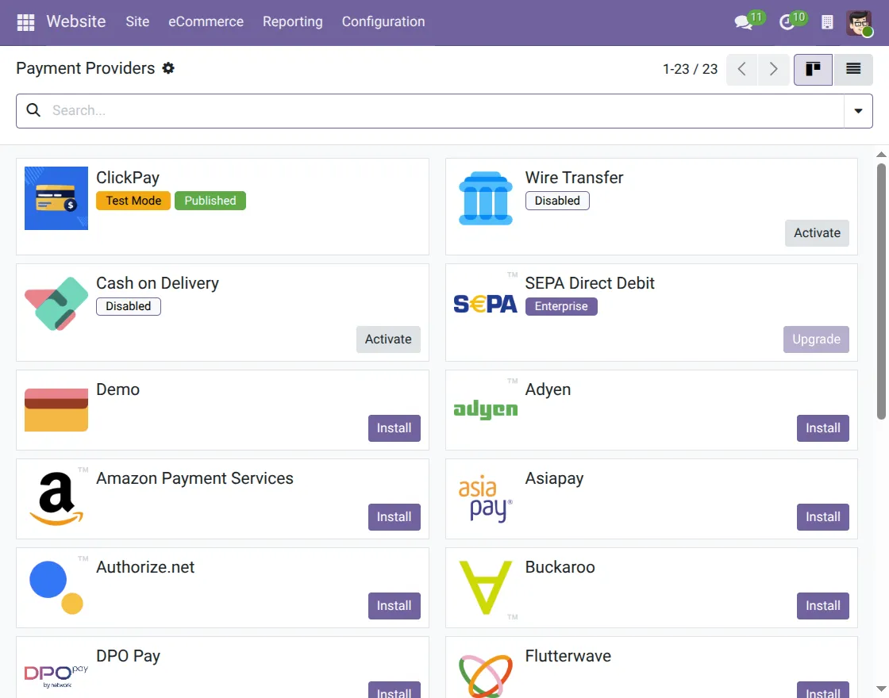Install the DPO Pay provider
Image resolution: width=889 pixels, height=698 pixels.
[x=394, y=690]
